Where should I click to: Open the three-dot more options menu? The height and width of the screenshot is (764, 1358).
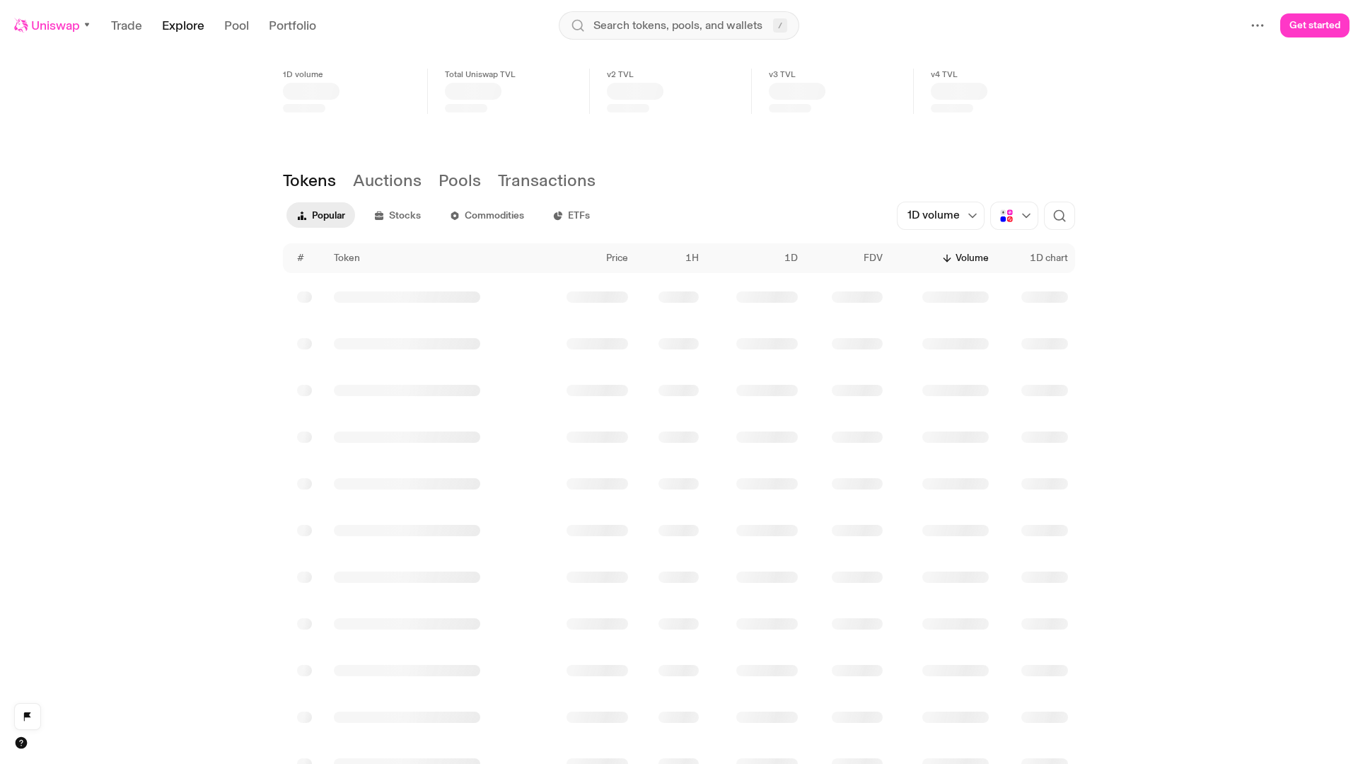1258,25
